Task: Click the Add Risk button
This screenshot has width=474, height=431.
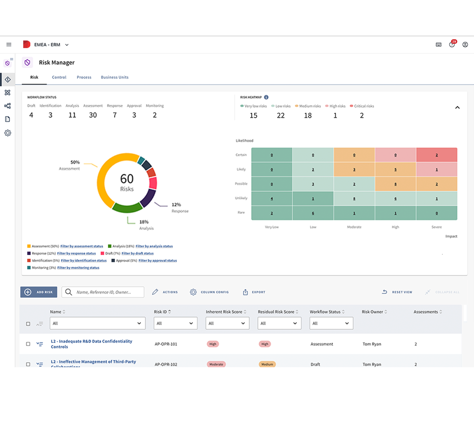Action: tap(39, 292)
